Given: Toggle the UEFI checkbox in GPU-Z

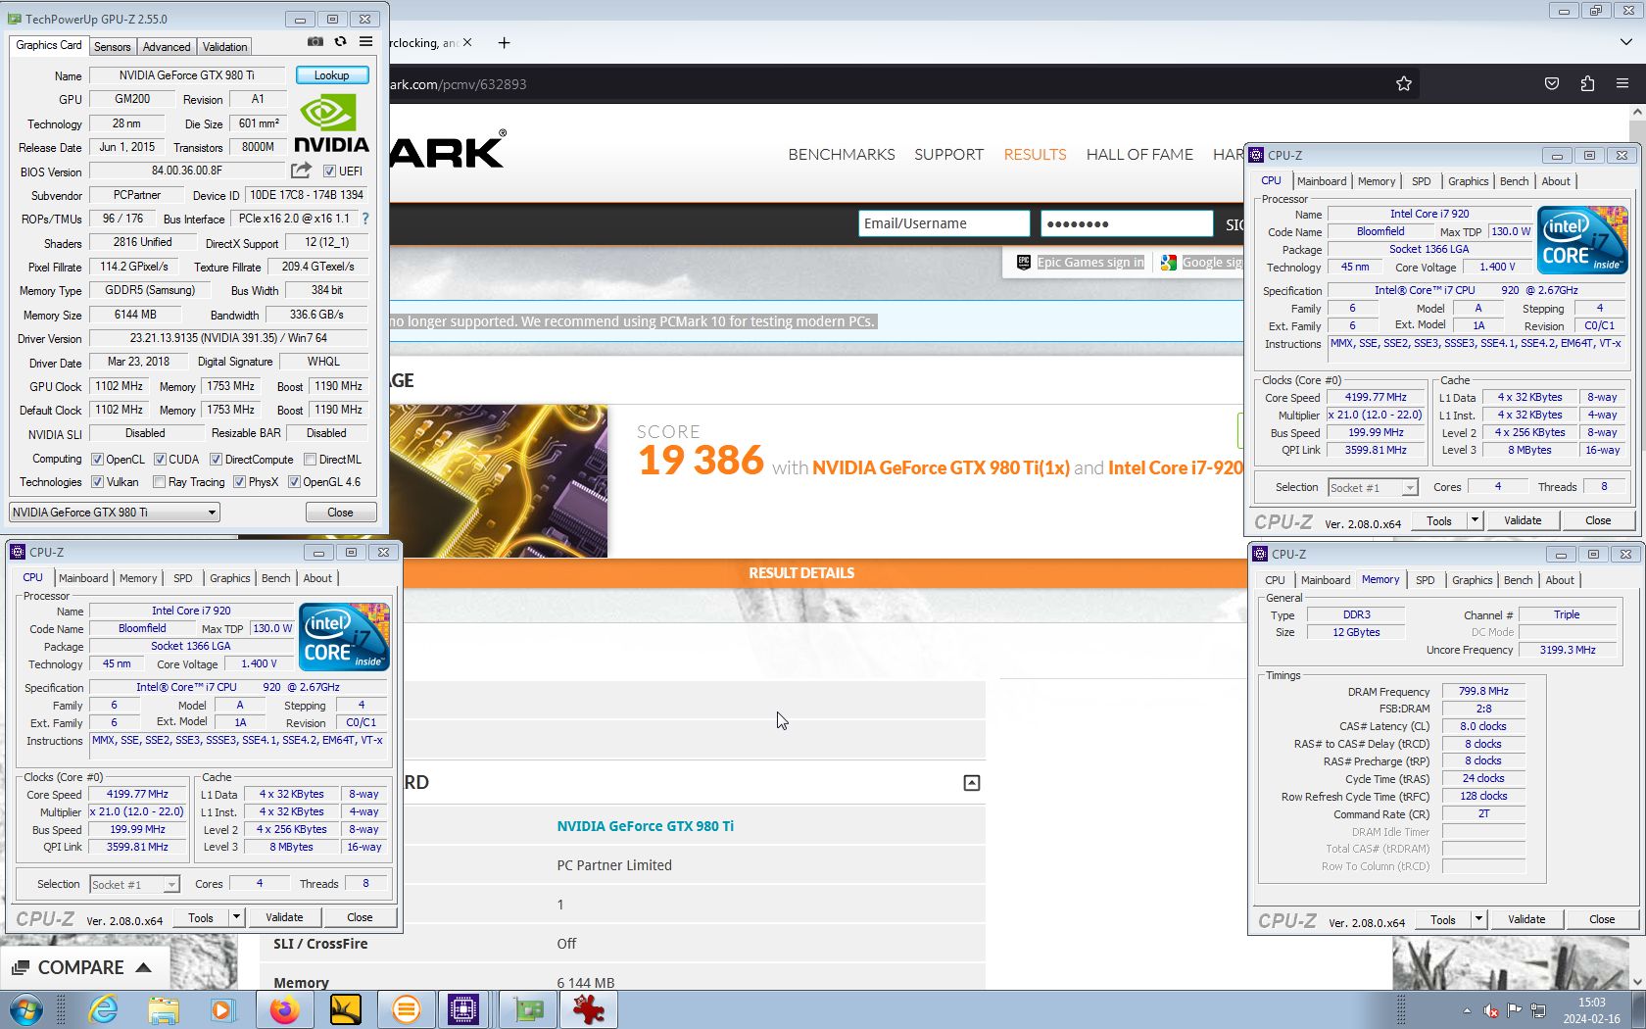Looking at the screenshot, I should coord(329,171).
